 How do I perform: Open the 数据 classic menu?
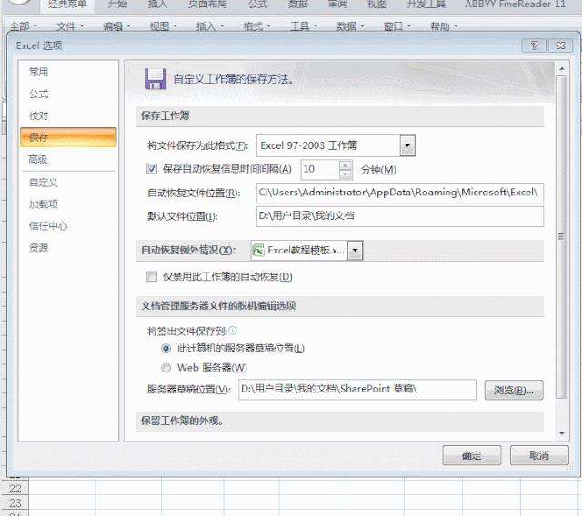point(350,26)
